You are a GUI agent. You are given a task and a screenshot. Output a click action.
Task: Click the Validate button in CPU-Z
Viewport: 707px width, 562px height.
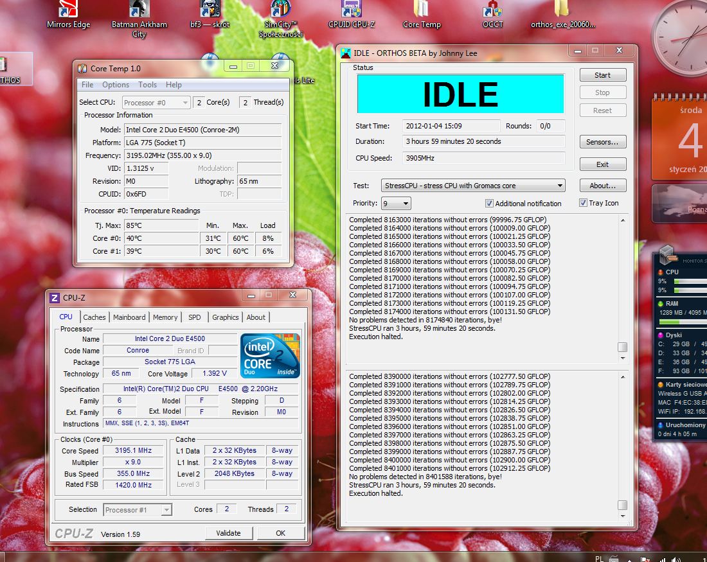click(x=229, y=533)
